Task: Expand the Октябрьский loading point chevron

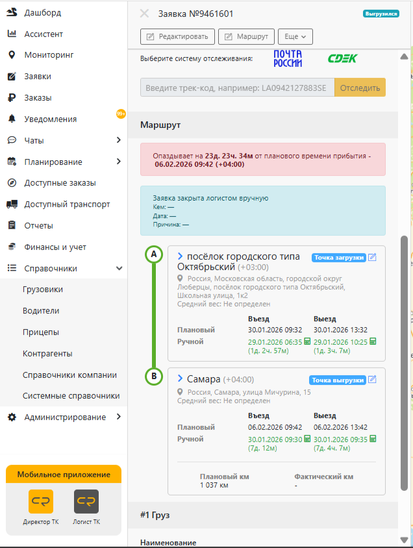Action: tap(180, 256)
